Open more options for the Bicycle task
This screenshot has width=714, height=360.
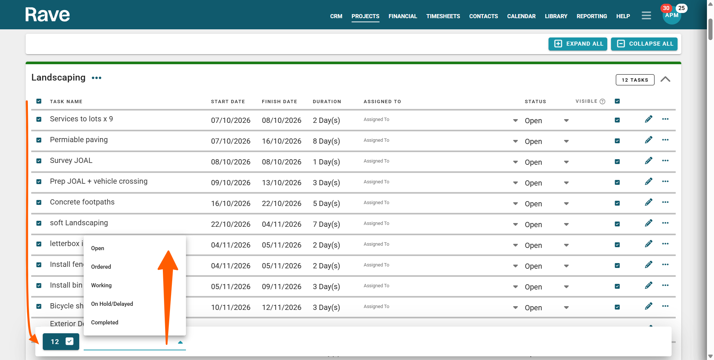pos(665,306)
